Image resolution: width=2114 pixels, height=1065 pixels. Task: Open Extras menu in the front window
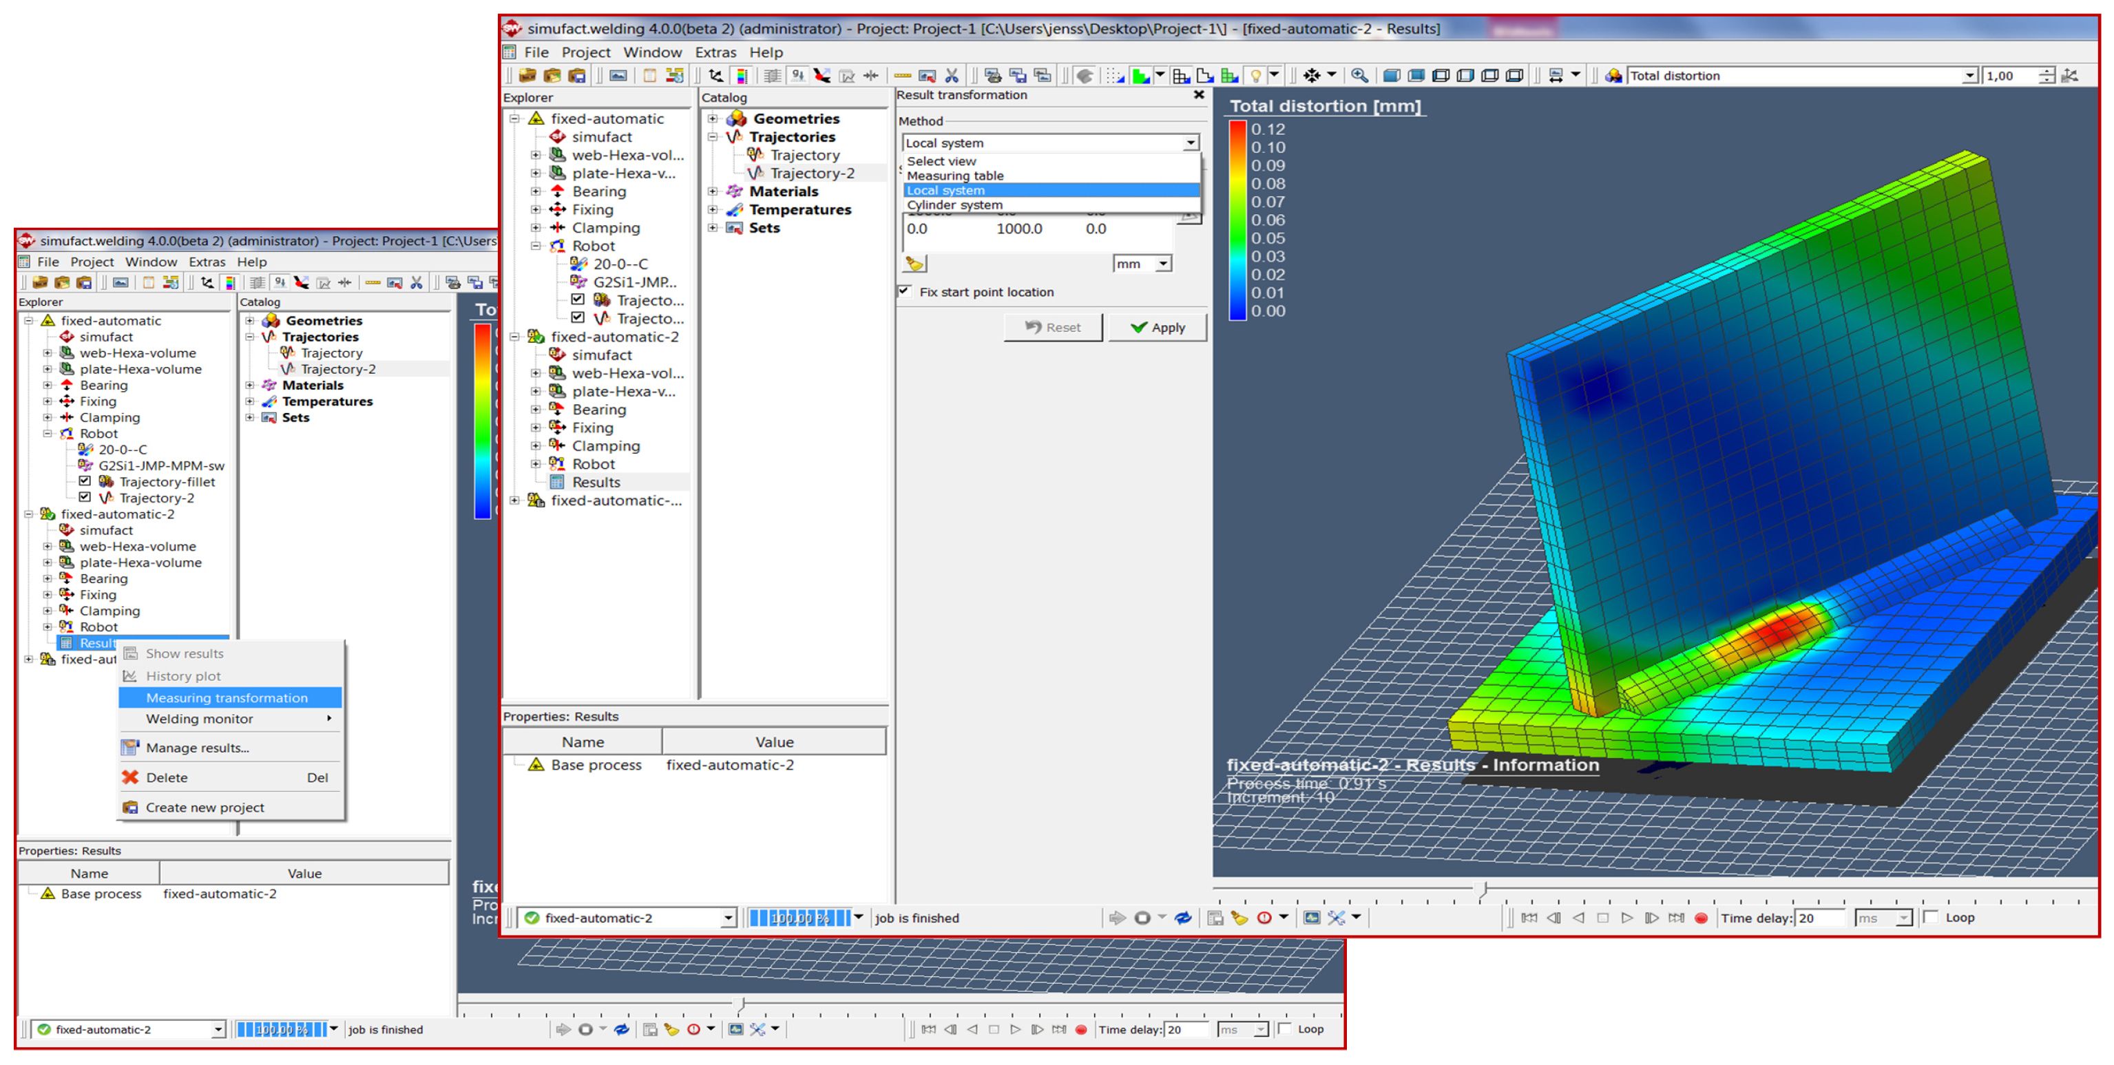[x=715, y=52]
